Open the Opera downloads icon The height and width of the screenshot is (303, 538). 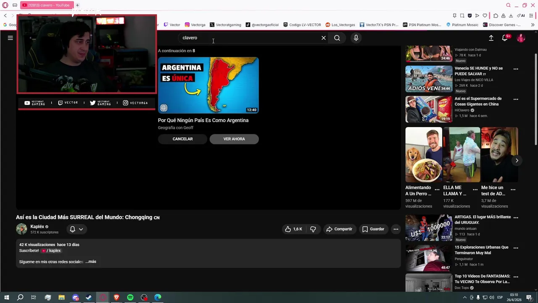tap(511, 16)
